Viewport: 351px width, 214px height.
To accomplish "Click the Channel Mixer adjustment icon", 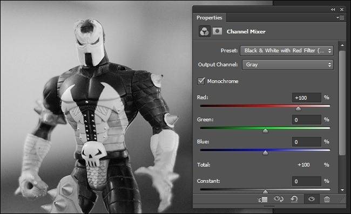I will [204, 31].
